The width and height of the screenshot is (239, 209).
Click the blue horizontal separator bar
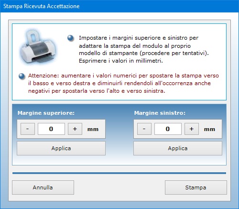point(119,173)
